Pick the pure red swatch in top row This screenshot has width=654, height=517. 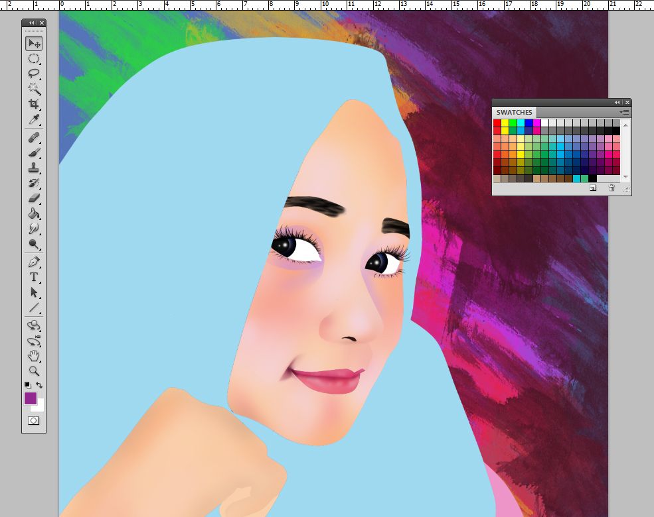(x=497, y=123)
